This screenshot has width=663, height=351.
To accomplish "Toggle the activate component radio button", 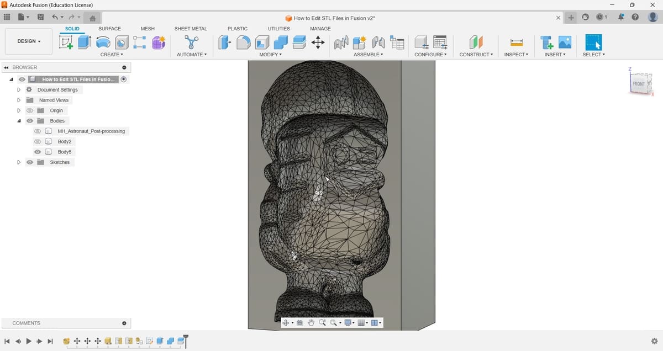I will pyautogui.click(x=123, y=79).
